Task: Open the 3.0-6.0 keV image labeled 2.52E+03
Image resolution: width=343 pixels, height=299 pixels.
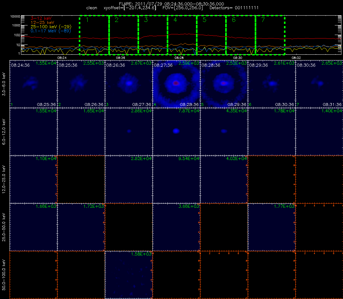Action: (x=224, y=84)
